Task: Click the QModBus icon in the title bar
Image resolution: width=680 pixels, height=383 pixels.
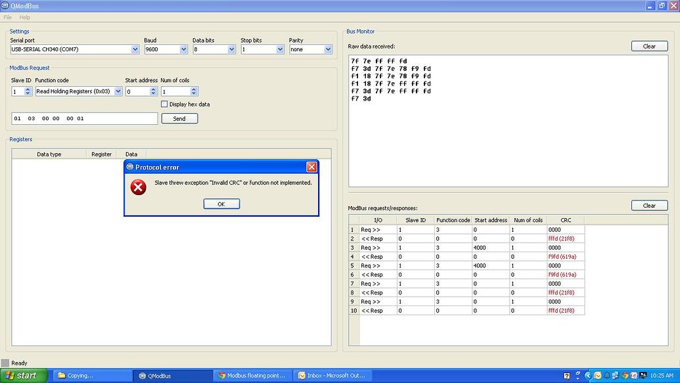Action: coord(6,5)
